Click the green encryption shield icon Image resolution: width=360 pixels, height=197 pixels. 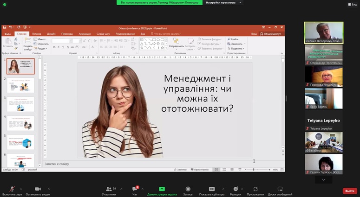(5, 4)
